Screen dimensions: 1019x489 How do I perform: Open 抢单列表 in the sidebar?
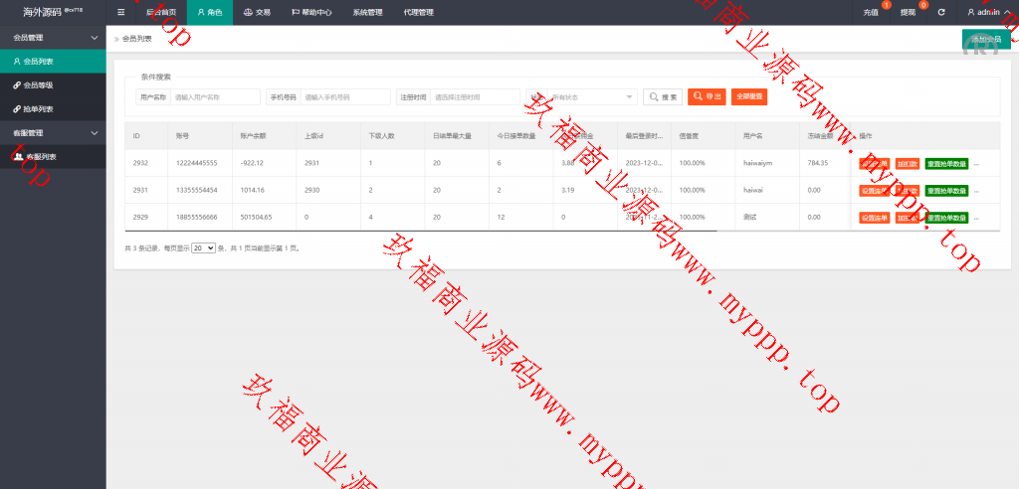39,109
